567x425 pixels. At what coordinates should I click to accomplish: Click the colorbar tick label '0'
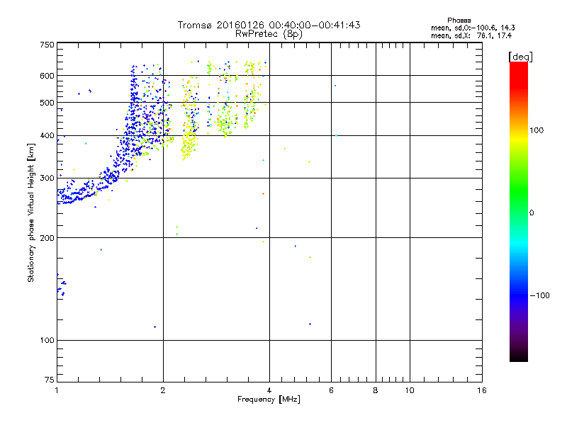(532, 213)
